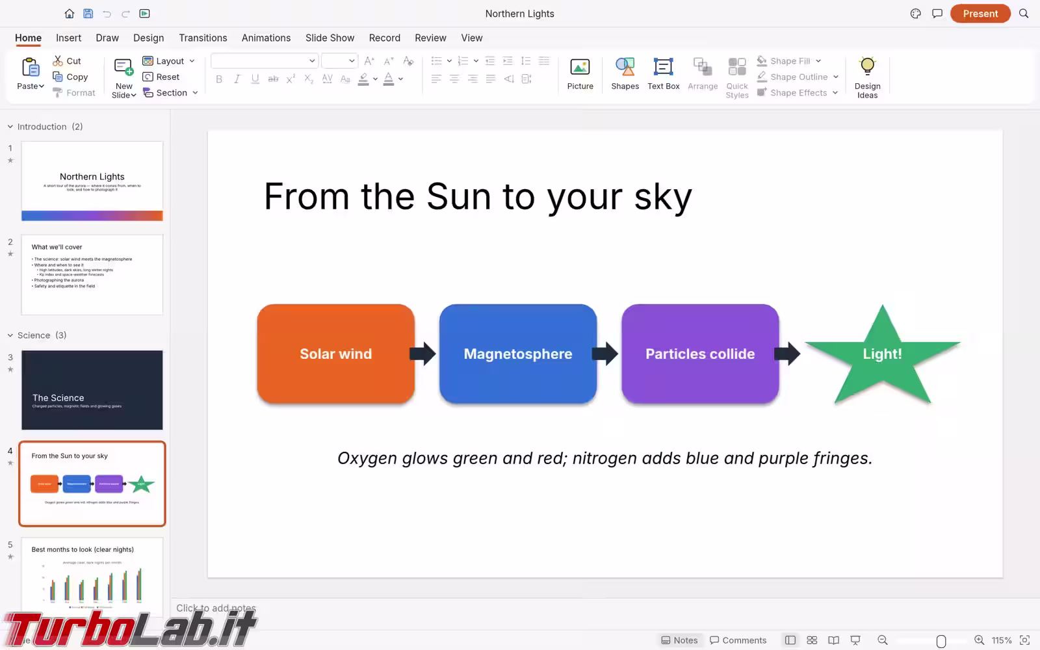Image resolution: width=1040 pixels, height=650 pixels.
Task: Click the Present button
Action: 980,14
